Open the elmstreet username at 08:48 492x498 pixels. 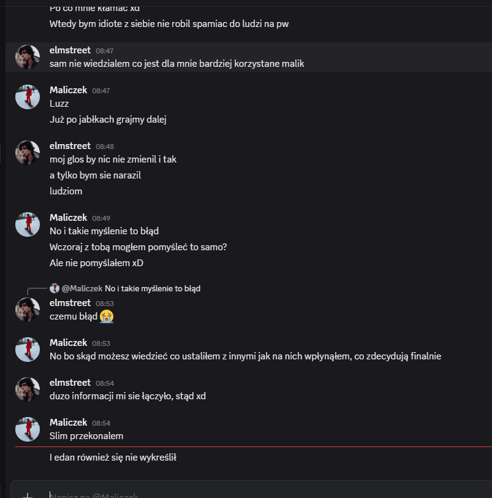pos(70,146)
